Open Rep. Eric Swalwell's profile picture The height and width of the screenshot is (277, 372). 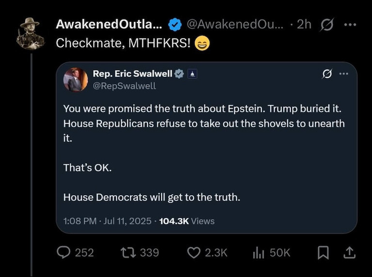76,79
